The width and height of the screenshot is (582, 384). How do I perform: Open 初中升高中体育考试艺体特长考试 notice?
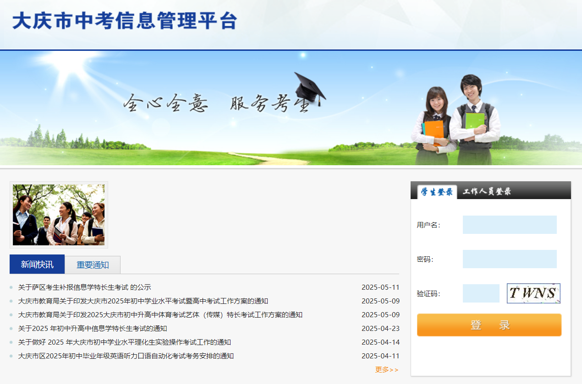(x=160, y=315)
